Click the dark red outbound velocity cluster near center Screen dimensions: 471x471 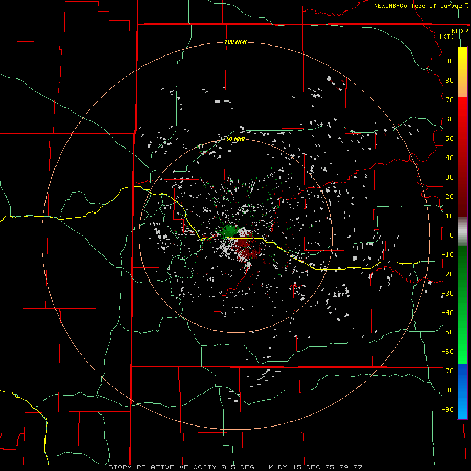click(x=247, y=248)
